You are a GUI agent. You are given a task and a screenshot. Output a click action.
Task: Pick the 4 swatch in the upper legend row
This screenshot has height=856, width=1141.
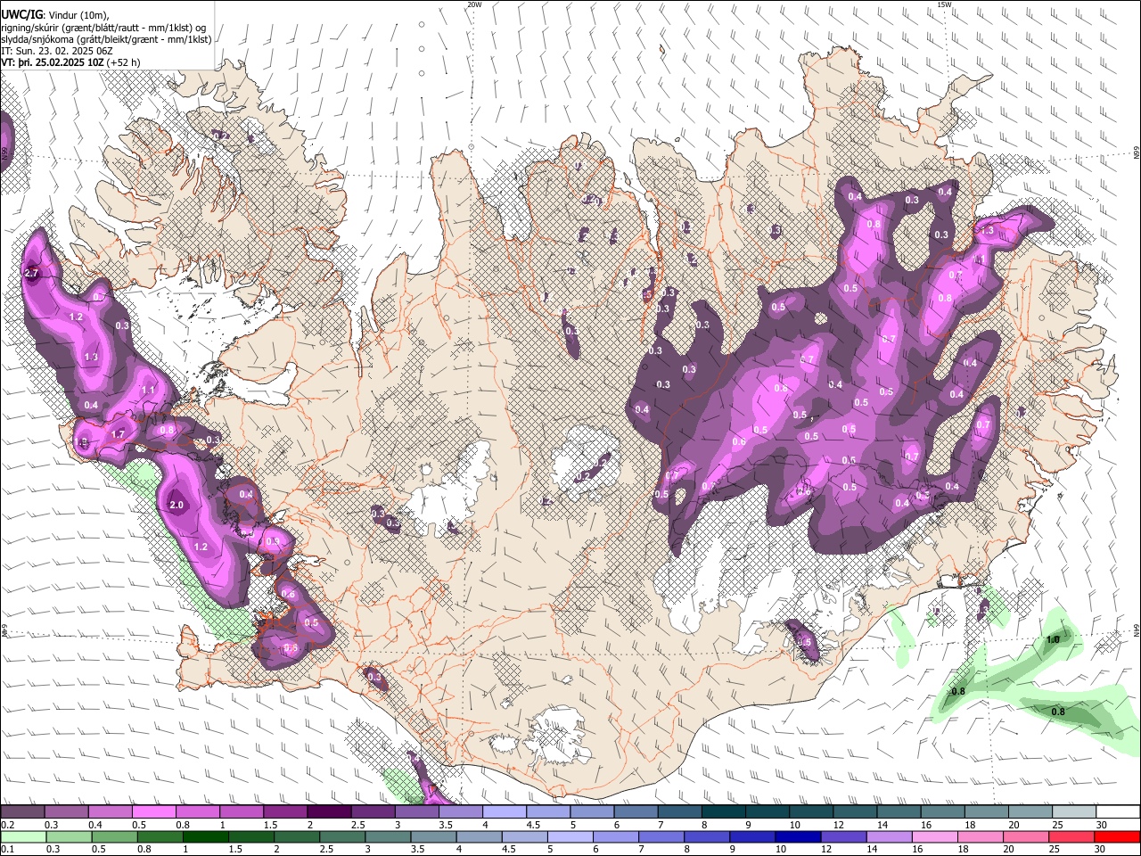(504, 811)
